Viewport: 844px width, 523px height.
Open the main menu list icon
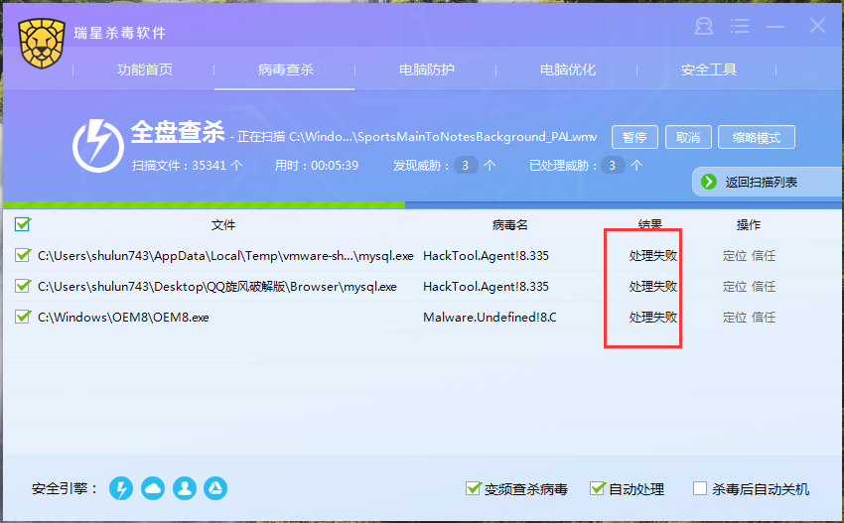[740, 26]
